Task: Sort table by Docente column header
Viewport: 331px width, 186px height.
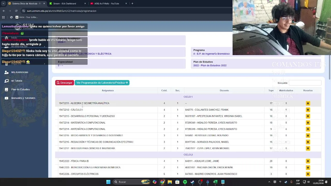Action: click(x=224, y=90)
